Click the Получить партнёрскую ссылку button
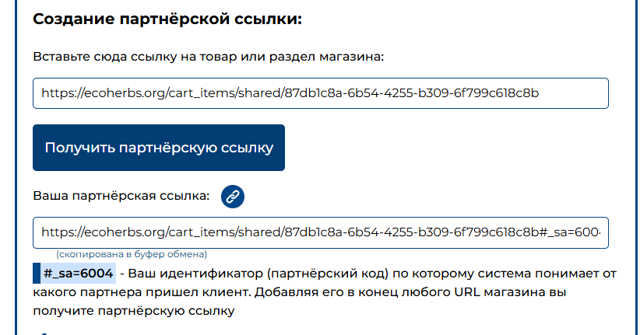This screenshot has height=335, width=640. [159, 148]
